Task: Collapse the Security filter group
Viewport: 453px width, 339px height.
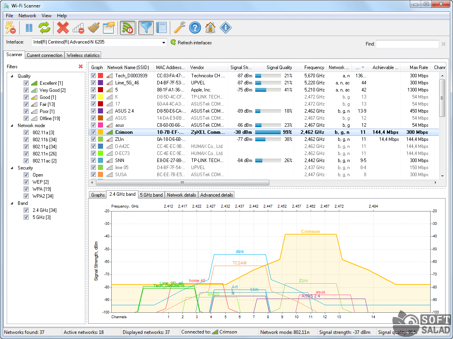Action: (x=12, y=168)
